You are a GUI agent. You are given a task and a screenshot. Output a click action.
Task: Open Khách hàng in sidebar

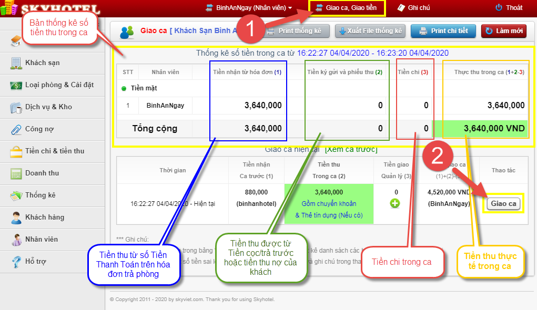coord(44,218)
